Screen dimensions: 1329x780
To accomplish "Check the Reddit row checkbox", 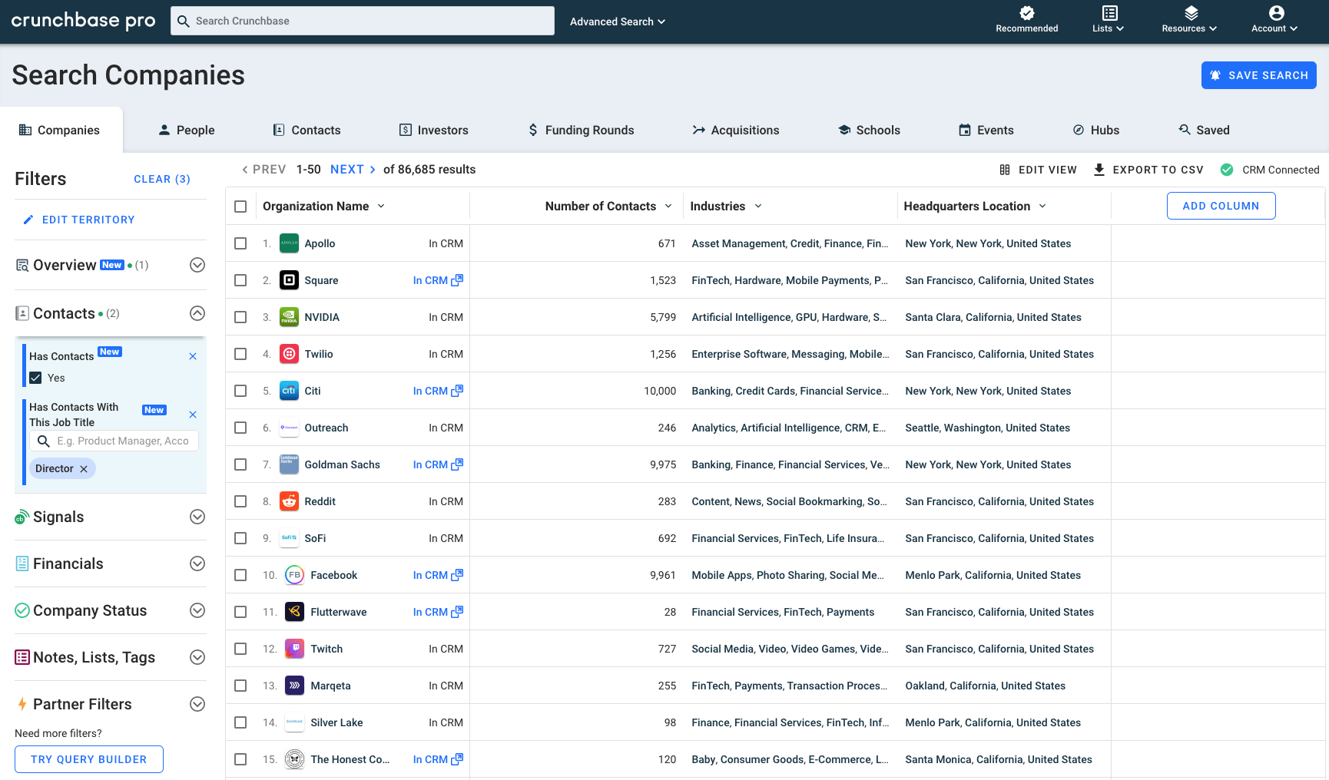I will point(240,501).
